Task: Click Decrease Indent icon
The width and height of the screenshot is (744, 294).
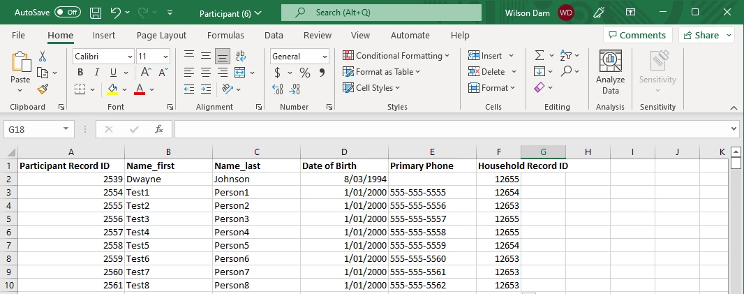Action: 189,89
